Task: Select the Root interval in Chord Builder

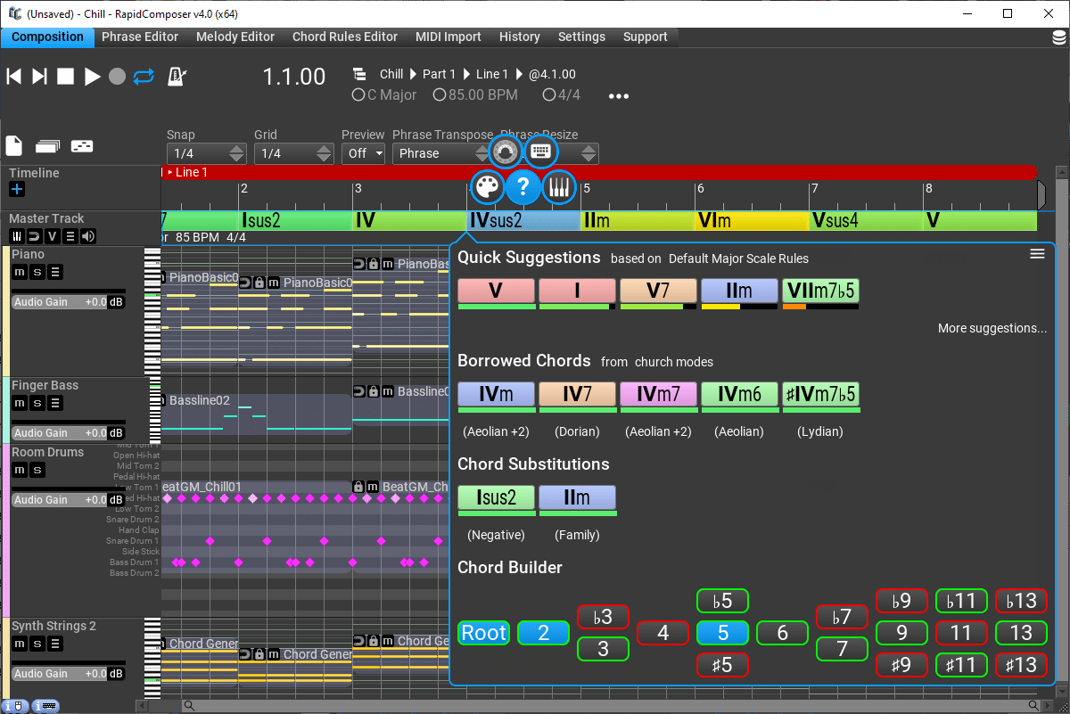Action: pos(482,632)
